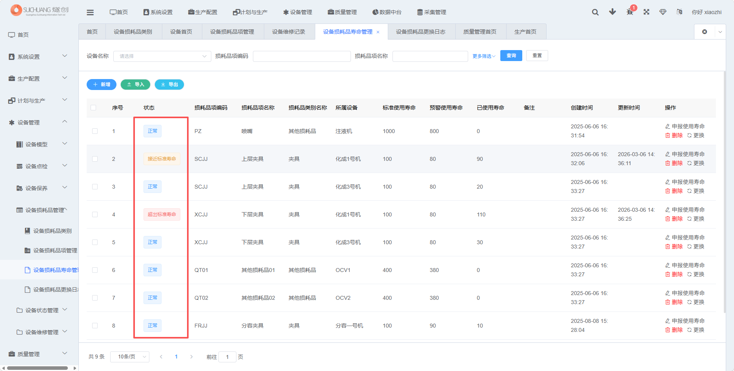
Task: Click the download arrow icon in header
Action: 612,12
